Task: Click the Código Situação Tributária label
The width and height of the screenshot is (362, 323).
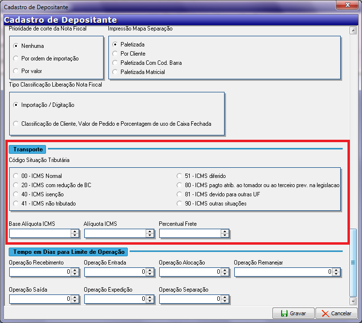Action: coord(39,160)
